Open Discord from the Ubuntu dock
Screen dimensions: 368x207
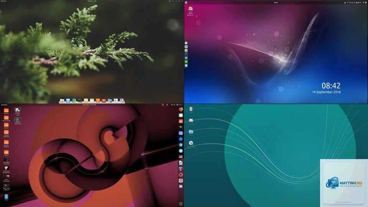click(x=181, y=186)
